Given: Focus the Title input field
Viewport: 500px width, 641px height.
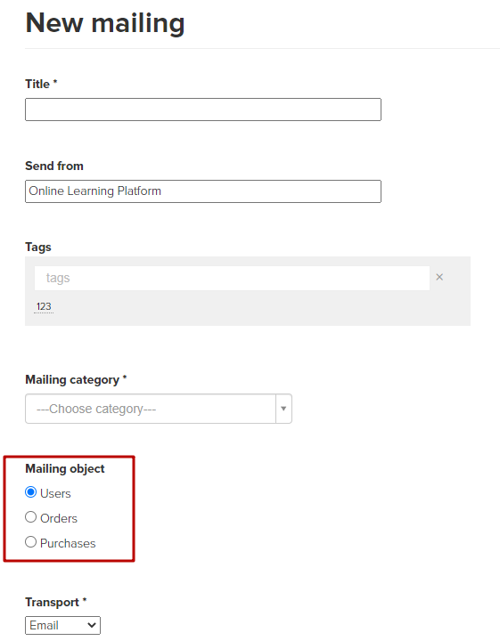Looking at the screenshot, I should click(x=203, y=110).
